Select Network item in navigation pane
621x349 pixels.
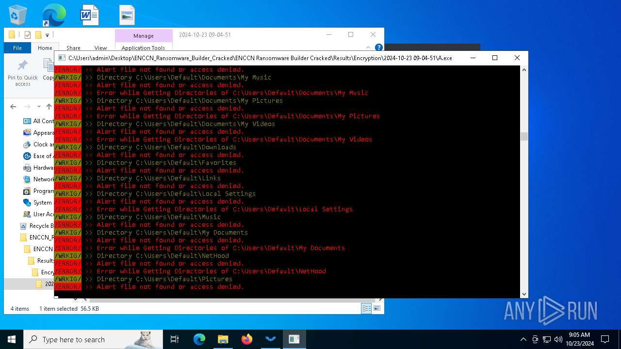[x=38, y=179]
